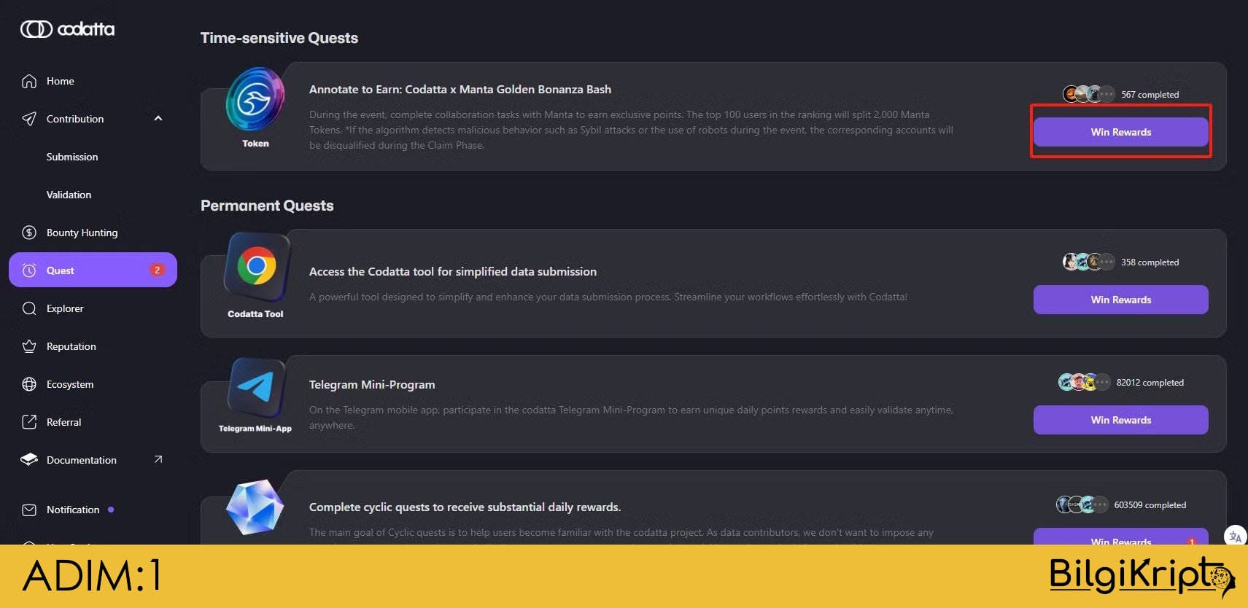1248x608 pixels.
Task: Click the translate icon at right edge
Action: click(1235, 537)
